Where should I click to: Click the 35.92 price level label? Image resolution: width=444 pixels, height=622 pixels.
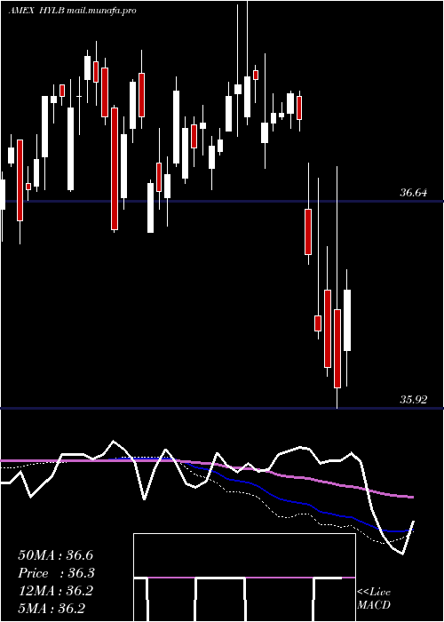click(x=413, y=400)
